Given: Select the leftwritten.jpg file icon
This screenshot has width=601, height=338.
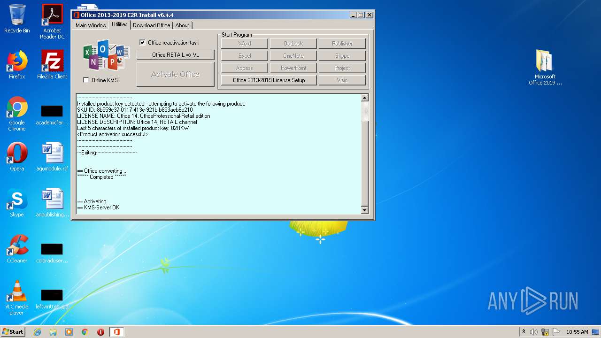Looking at the screenshot, I should (52, 300).
